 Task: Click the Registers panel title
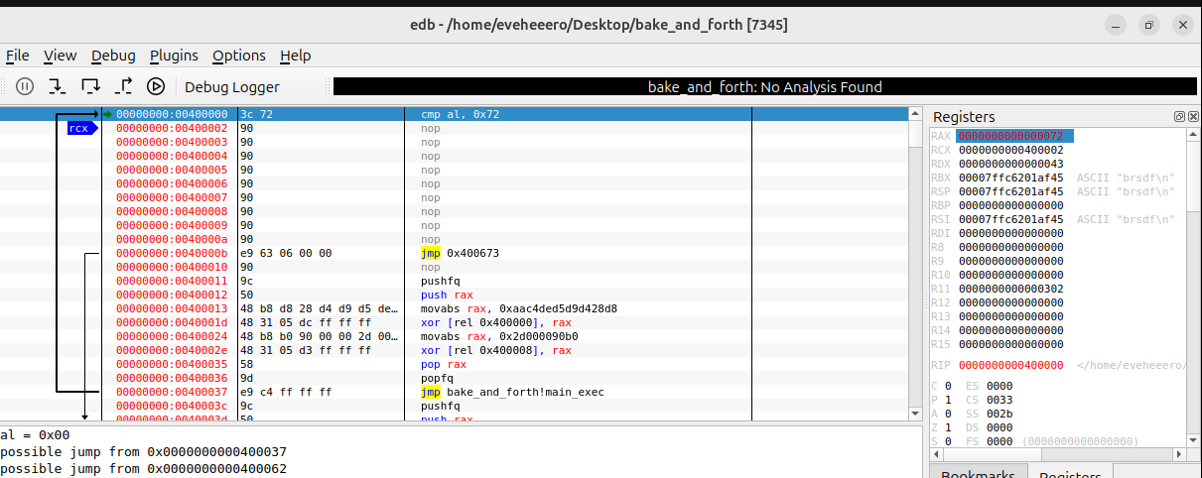pos(964,117)
